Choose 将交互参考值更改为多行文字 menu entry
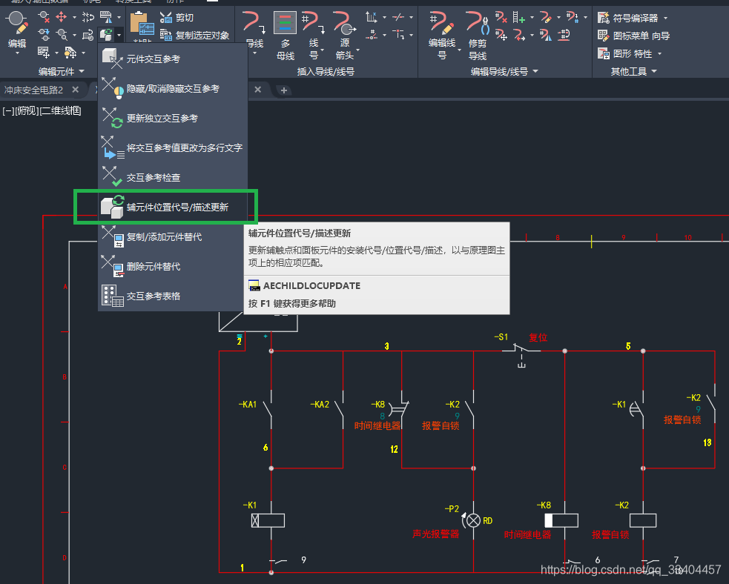The image size is (729, 584). [x=173, y=147]
